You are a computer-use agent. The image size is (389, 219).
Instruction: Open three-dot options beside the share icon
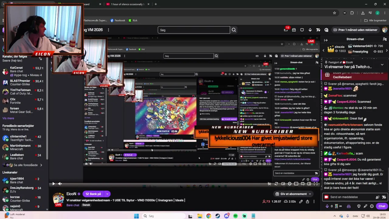tap(314, 201)
